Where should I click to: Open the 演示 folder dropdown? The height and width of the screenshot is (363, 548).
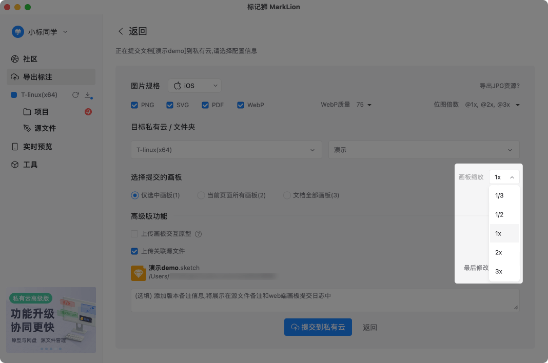click(424, 150)
